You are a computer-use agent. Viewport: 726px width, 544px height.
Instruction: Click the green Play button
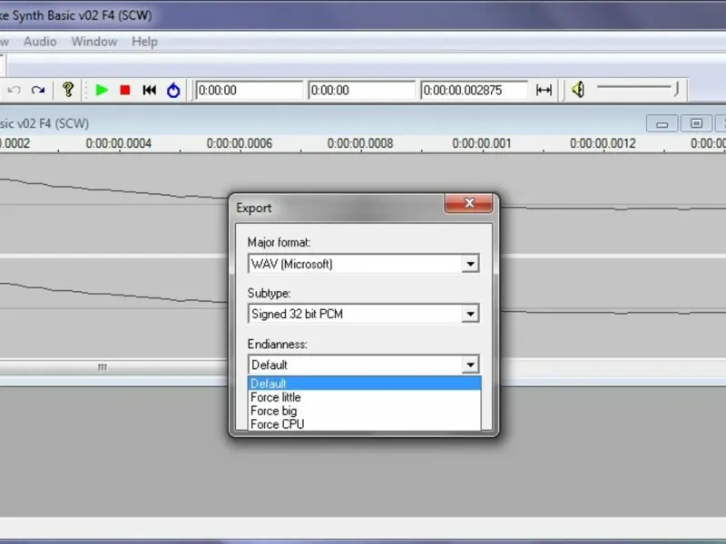click(102, 90)
